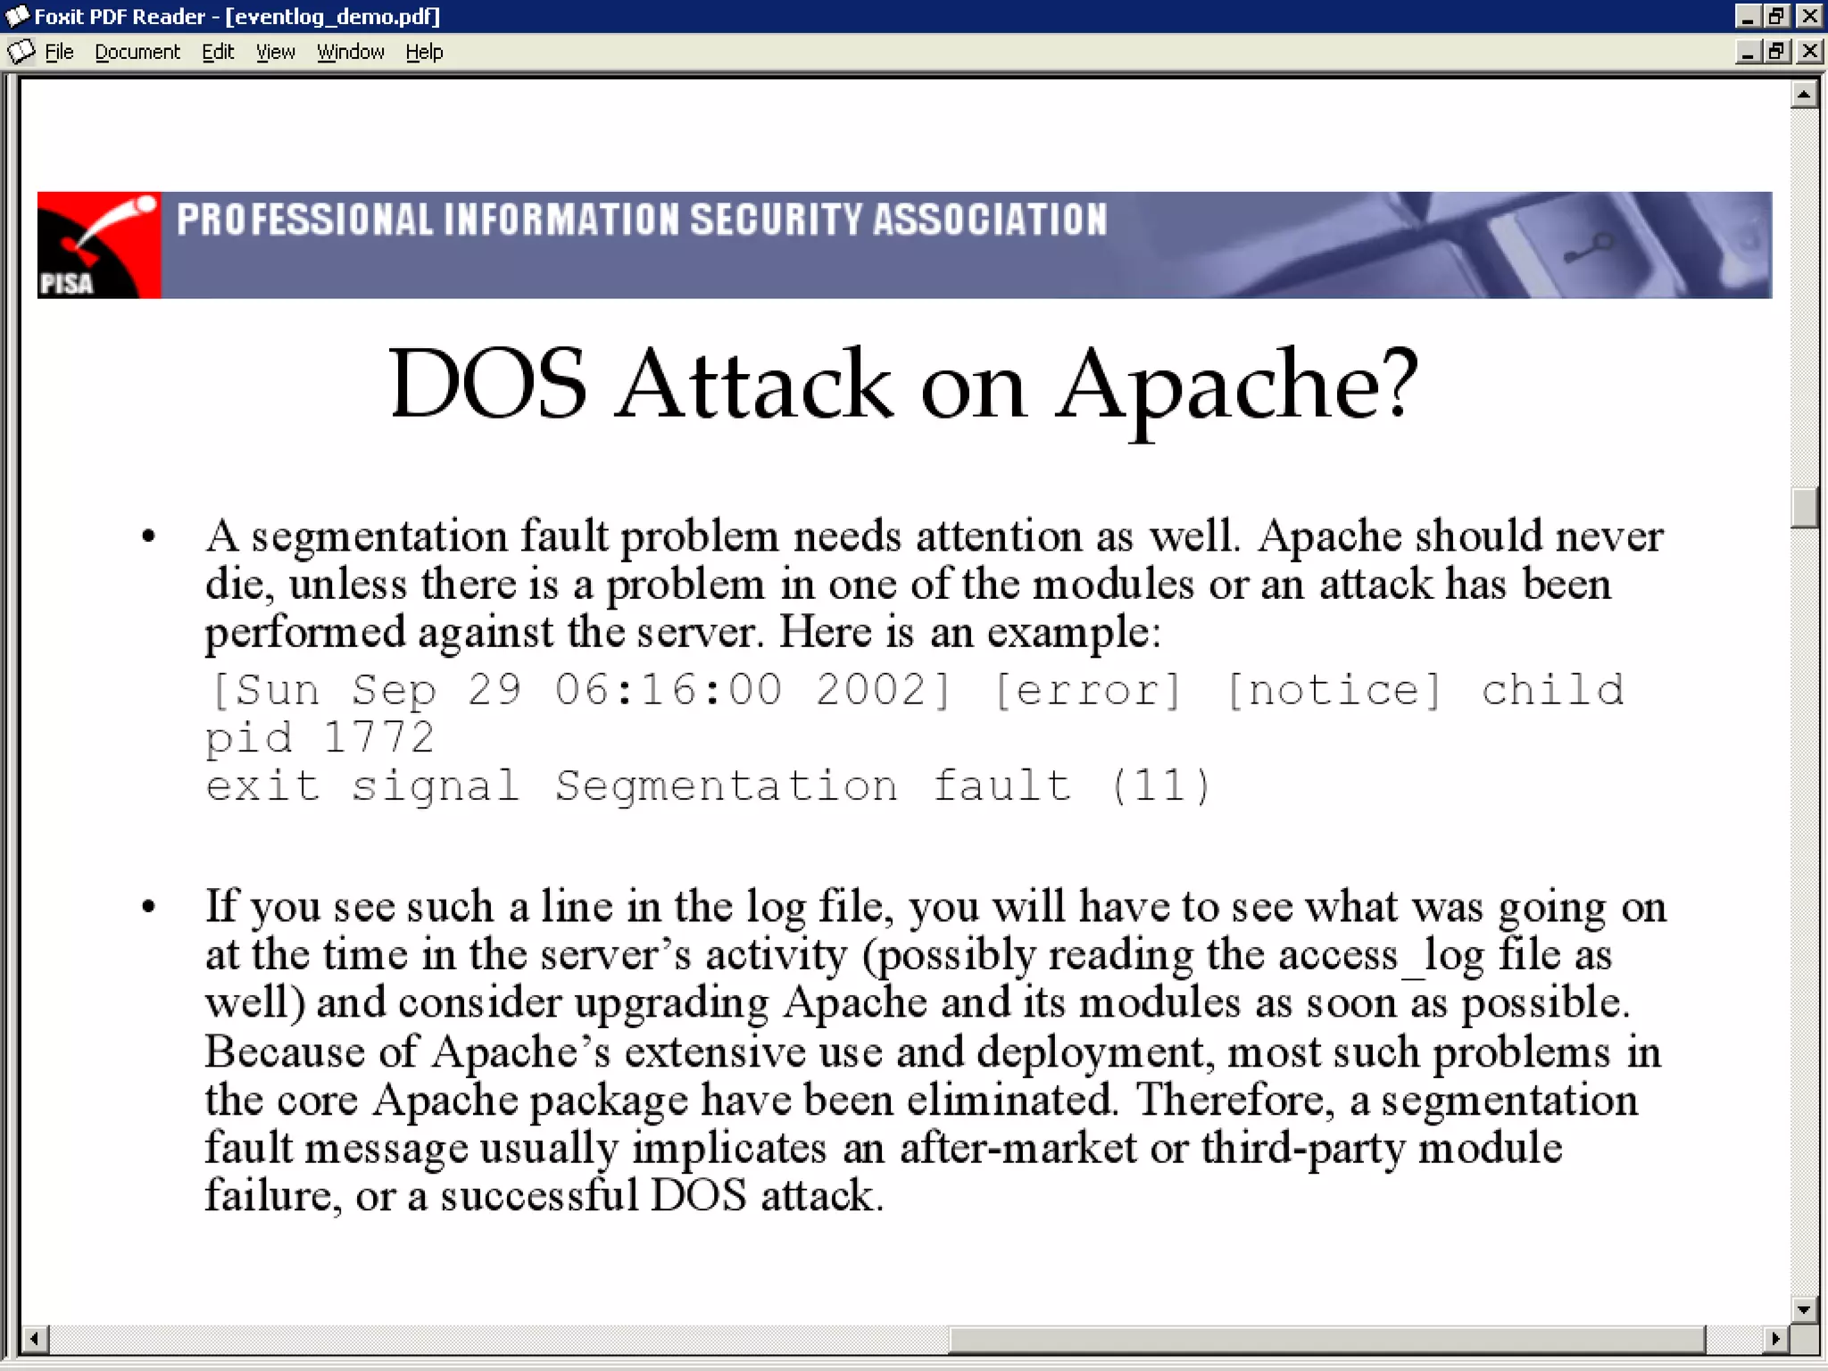Image resolution: width=1828 pixels, height=1371 pixels.
Task: Click the line starting 'A segmentation fault problem'
Action: tap(935, 536)
